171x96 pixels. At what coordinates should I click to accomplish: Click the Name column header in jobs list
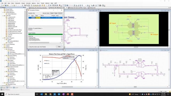coord(46,16)
